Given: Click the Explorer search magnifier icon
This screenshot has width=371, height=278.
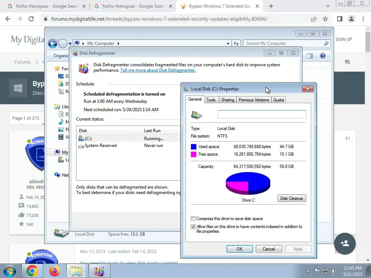Looking at the screenshot, I should 326,43.
